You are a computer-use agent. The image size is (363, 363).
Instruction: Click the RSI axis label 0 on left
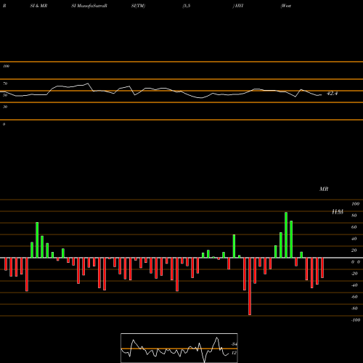tap(4, 124)
